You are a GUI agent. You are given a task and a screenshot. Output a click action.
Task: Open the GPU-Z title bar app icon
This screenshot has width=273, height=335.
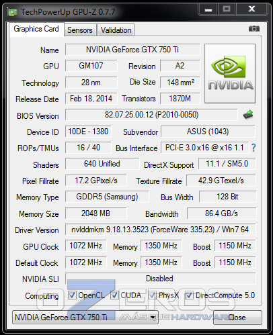click(x=12, y=11)
